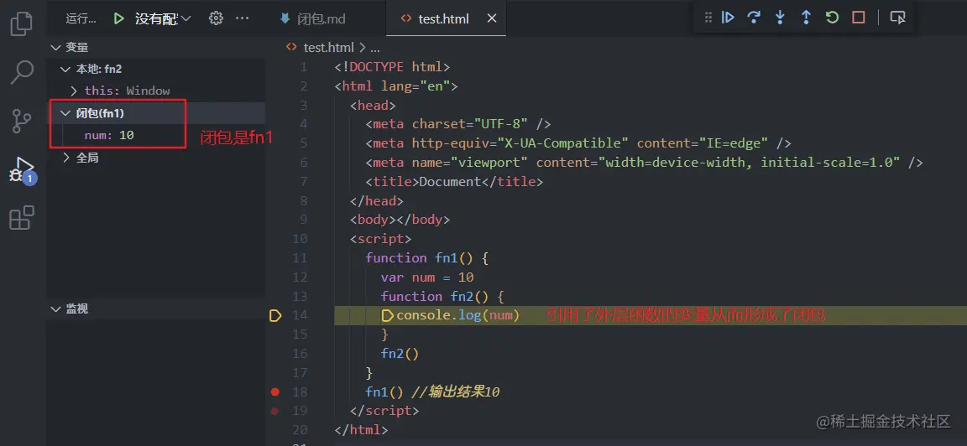The width and height of the screenshot is (967, 446).
Task: Toggle the breakpoint on line 18
Action: [x=275, y=392]
